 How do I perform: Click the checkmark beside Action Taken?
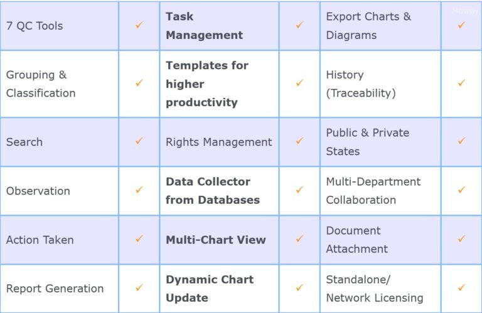[139, 239]
